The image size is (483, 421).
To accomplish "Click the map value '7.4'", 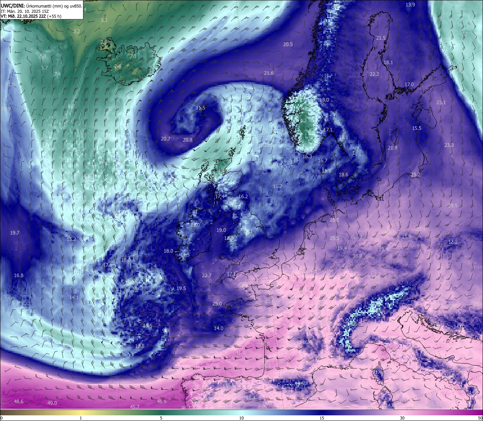I will point(57,74).
